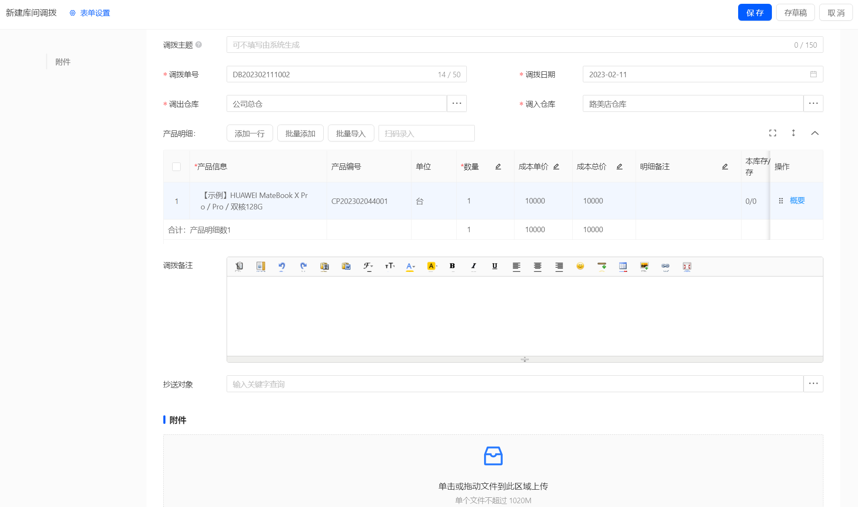
Task: Click the 调拨主题 input field
Action: pyautogui.click(x=525, y=45)
